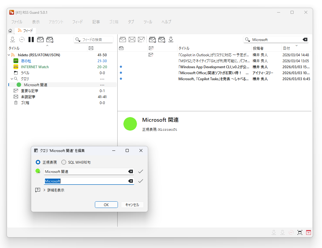Toggle unread dot of Windows App Development CLI article
The width and height of the screenshot is (322, 248).
click(x=121, y=67)
